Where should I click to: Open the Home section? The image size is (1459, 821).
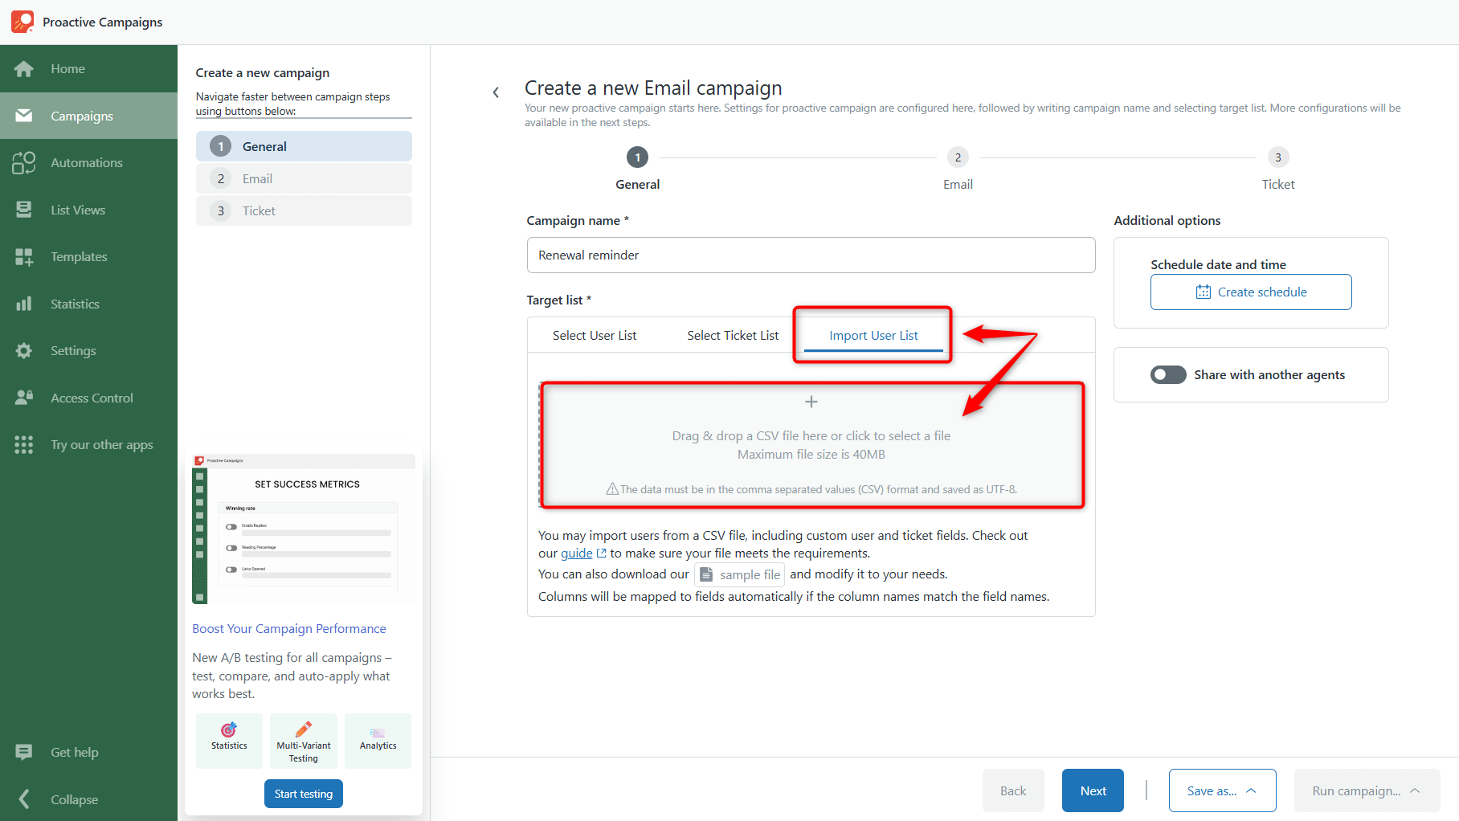pyautogui.click(x=68, y=68)
